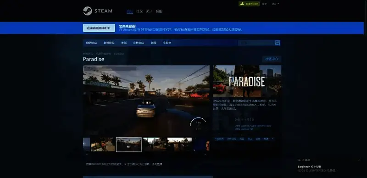
Task: Open the 类别 categories menu
Action: (x=124, y=43)
